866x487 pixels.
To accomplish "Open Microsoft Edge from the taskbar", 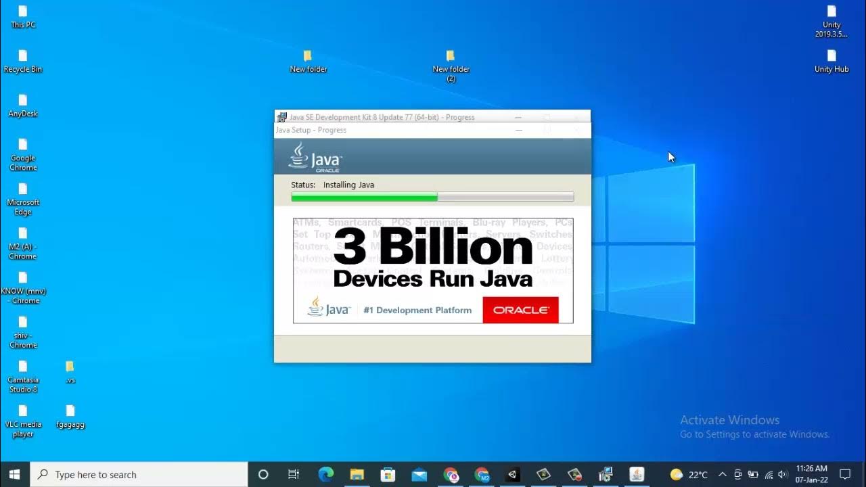I will (326, 474).
